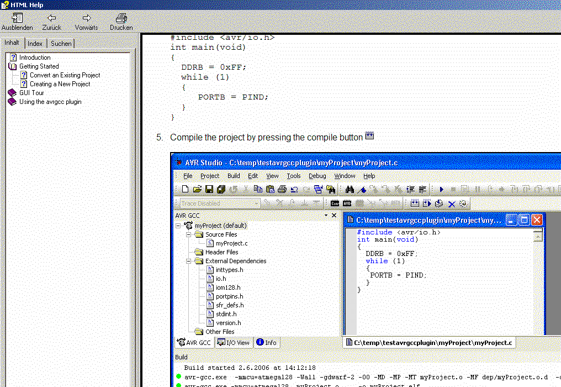
Task: Click the Build and Run icon
Action: point(427,203)
